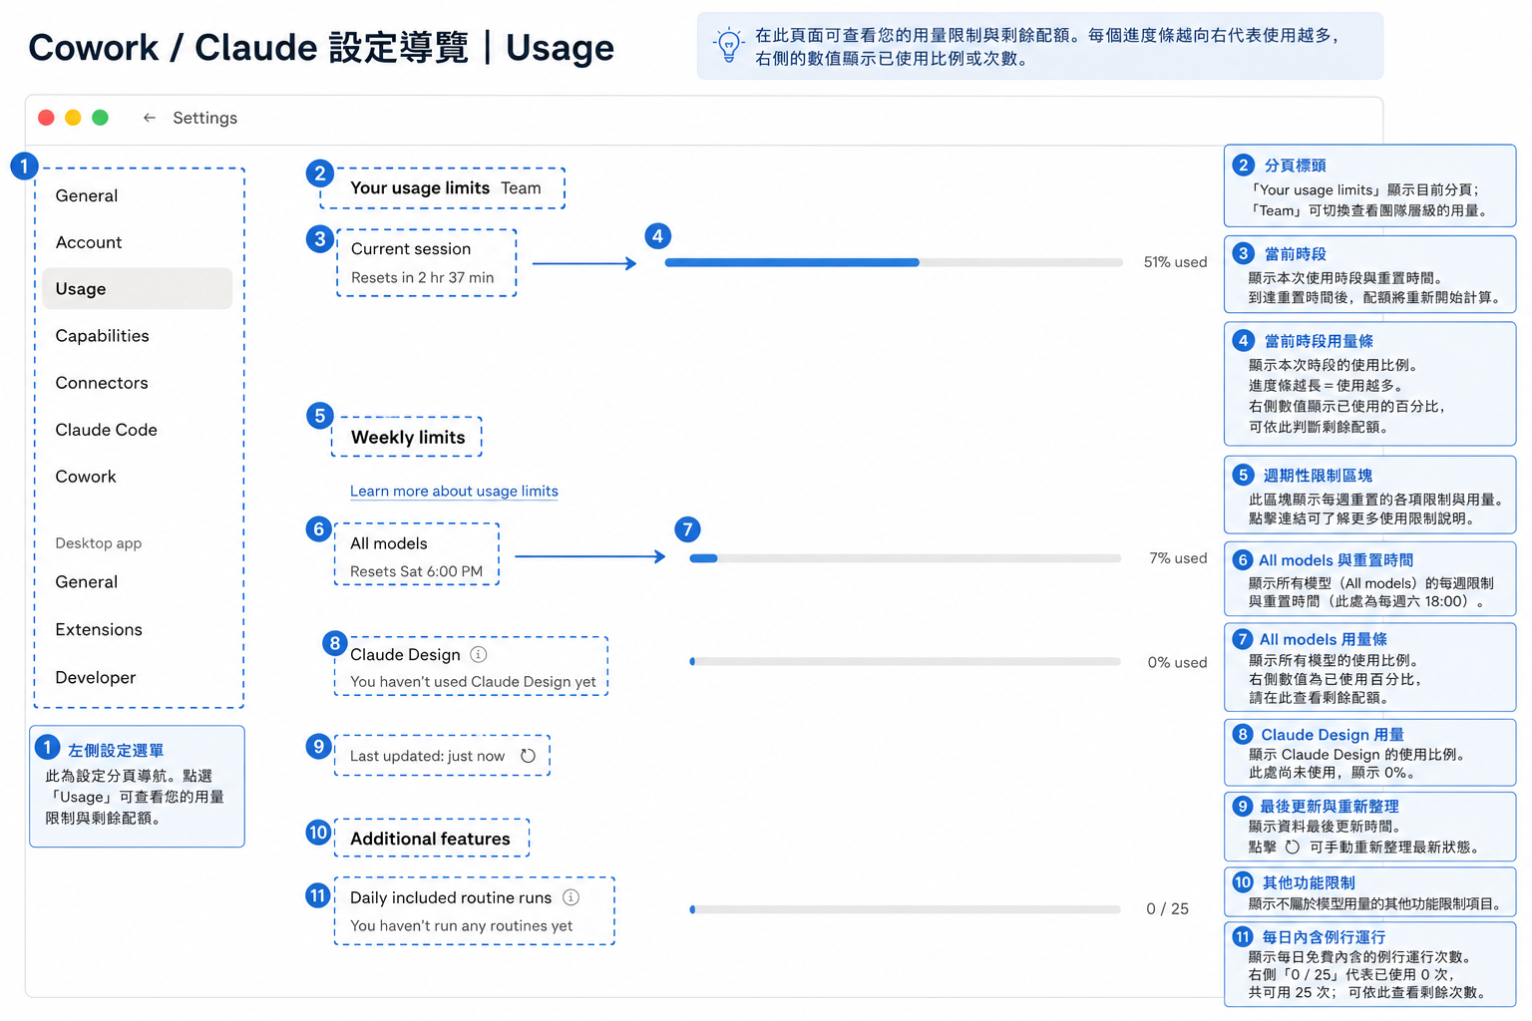Click Resets Sat 6:00 PM text
1532x1021 pixels.
416,571
